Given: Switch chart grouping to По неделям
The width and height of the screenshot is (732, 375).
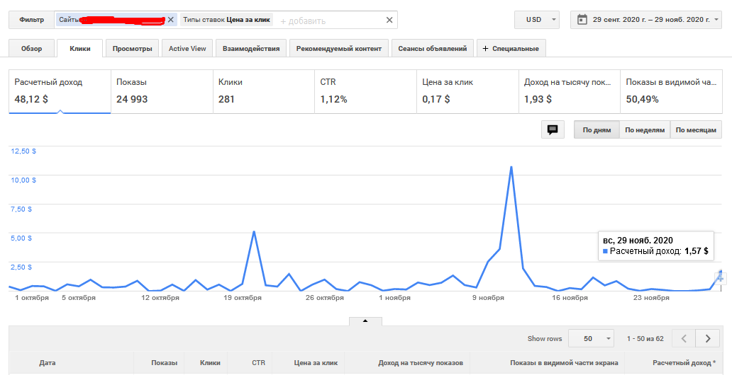Looking at the screenshot, I should click(x=644, y=130).
